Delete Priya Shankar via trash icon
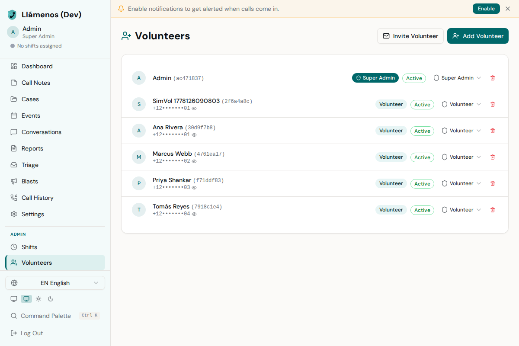Viewport: 519px width, 346px height. click(492, 183)
